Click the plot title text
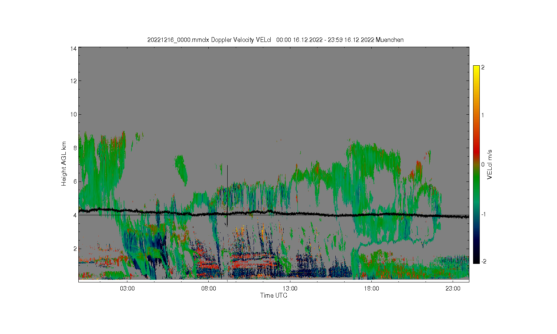This screenshot has height=334, width=557. click(x=275, y=40)
